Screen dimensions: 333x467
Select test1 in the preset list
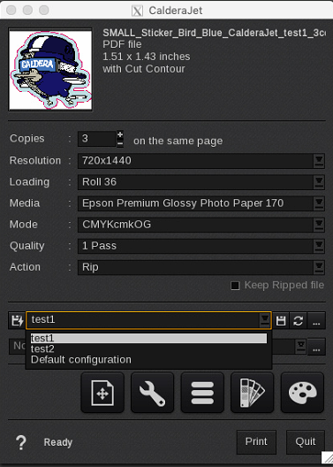pos(148,339)
